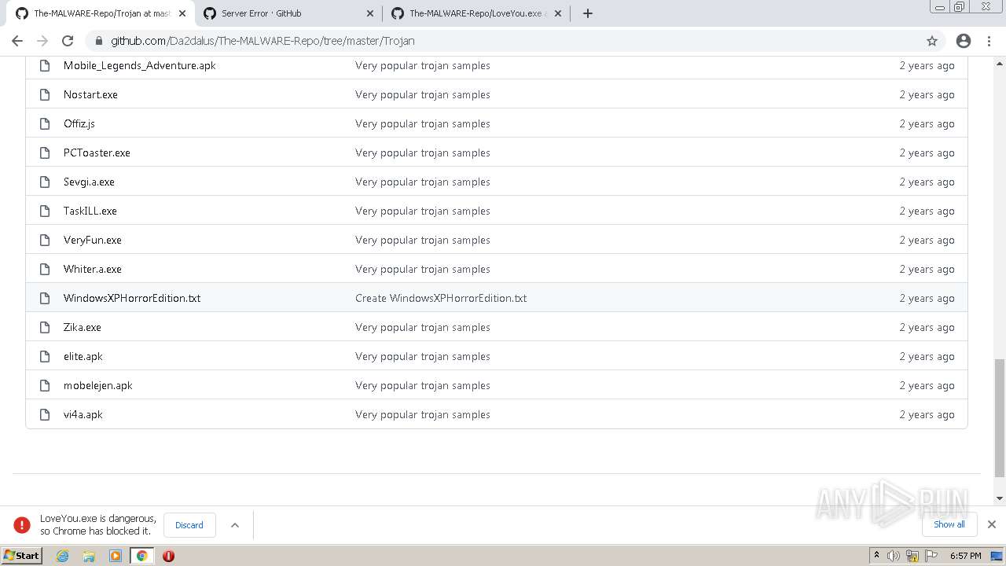Click the taskbar clock showing 6:57 PM

966,556
